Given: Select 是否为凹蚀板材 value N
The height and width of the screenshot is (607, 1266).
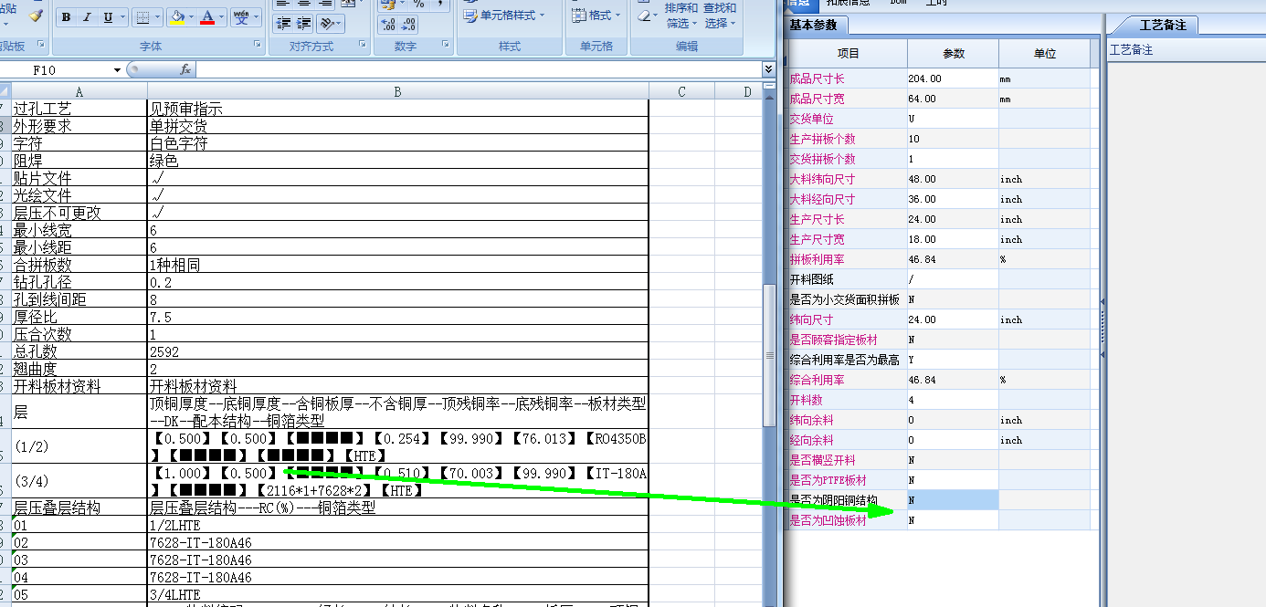Looking at the screenshot, I should click(953, 520).
